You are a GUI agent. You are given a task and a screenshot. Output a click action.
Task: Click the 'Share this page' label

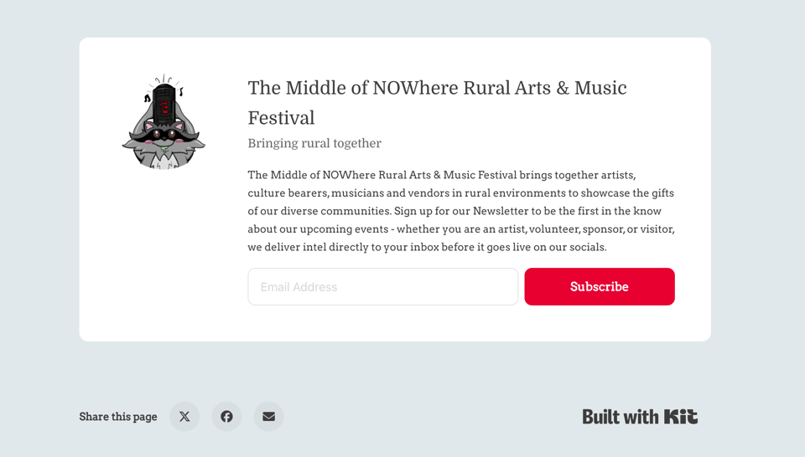(118, 416)
